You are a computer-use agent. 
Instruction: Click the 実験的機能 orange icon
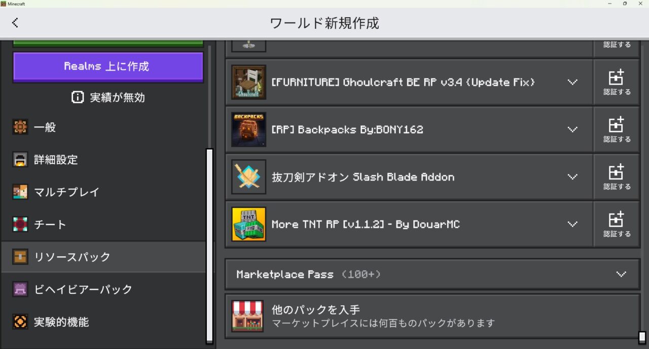coord(20,322)
